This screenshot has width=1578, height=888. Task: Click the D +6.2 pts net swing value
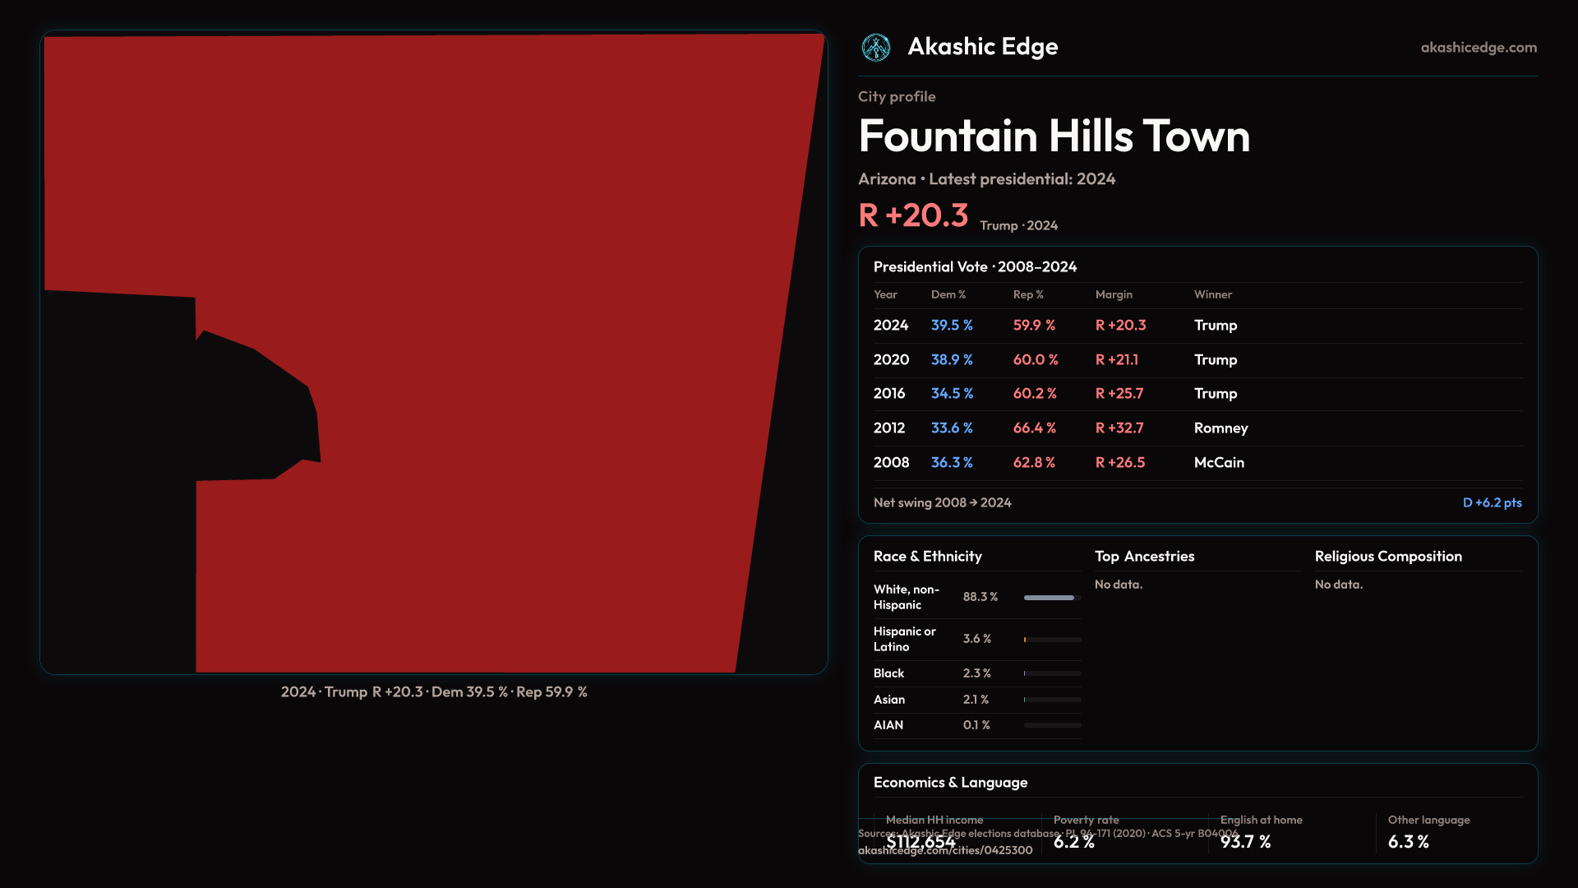(x=1492, y=502)
